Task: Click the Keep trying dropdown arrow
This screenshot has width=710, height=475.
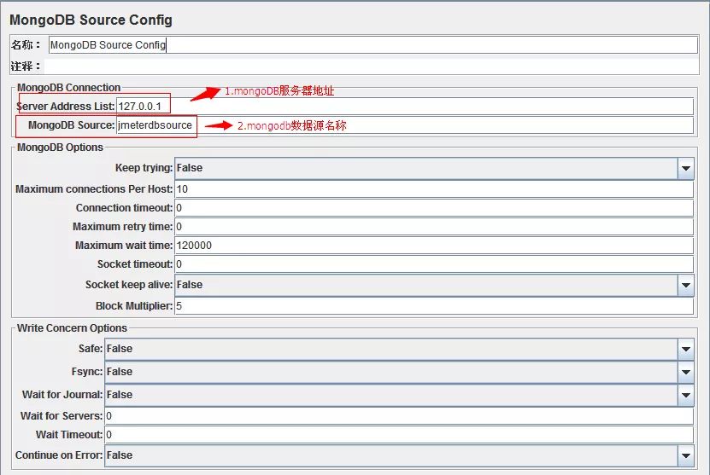Action: pyautogui.click(x=685, y=168)
